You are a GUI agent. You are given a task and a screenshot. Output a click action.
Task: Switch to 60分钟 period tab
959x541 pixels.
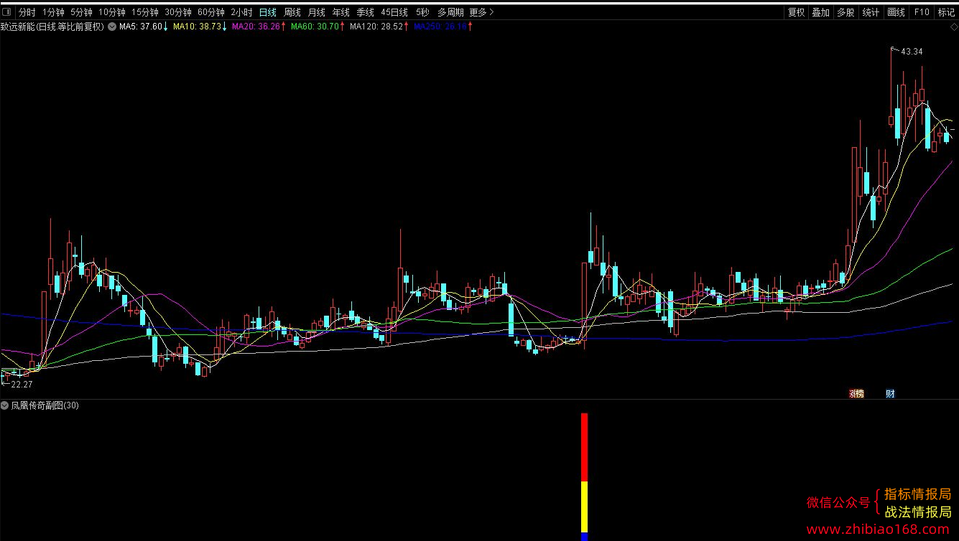point(210,12)
